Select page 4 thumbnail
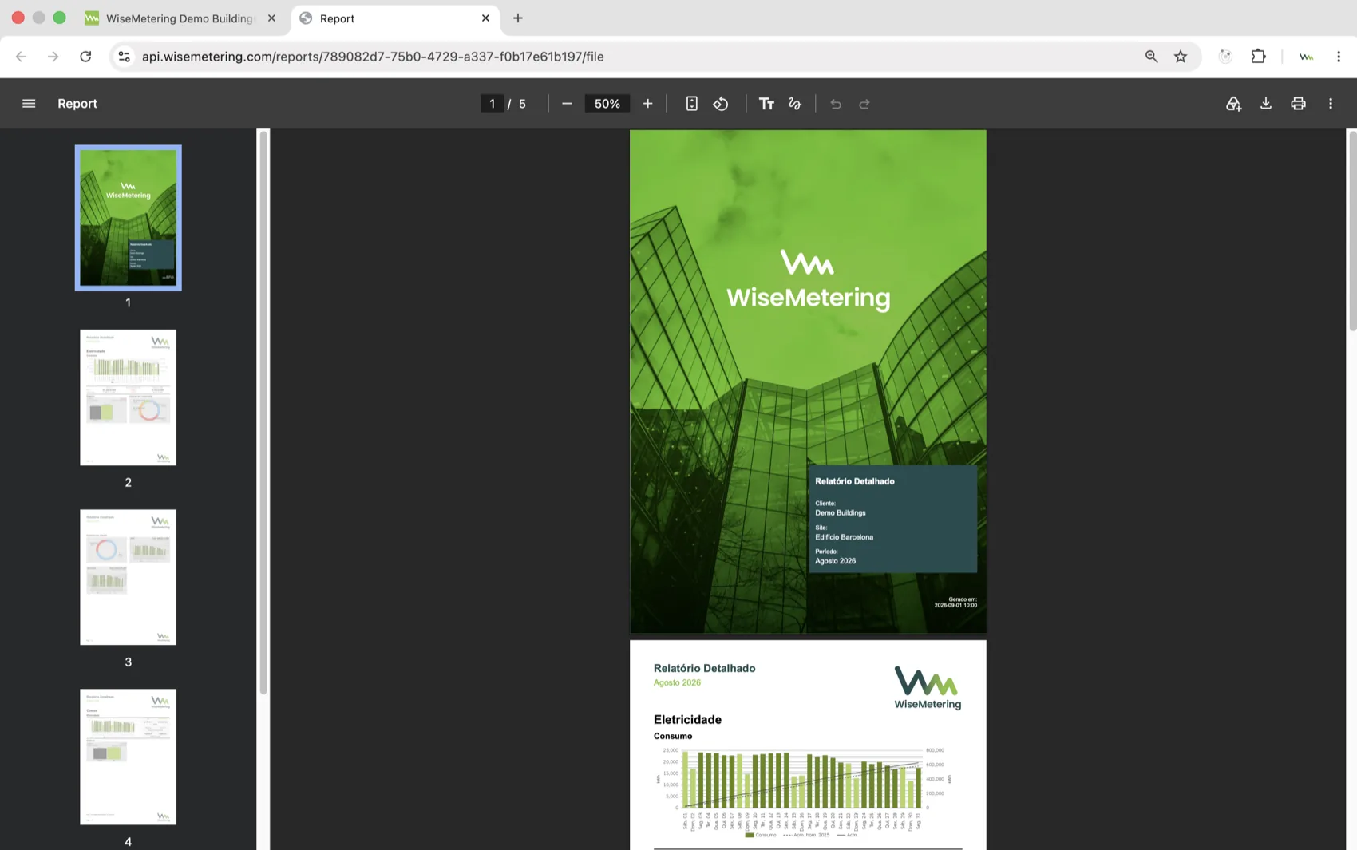This screenshot has width=1357, height=850. [128, 757]
